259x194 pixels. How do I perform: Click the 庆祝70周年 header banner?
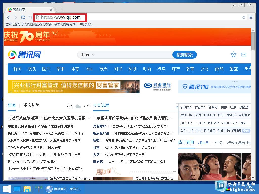click(x=127, y=37)
